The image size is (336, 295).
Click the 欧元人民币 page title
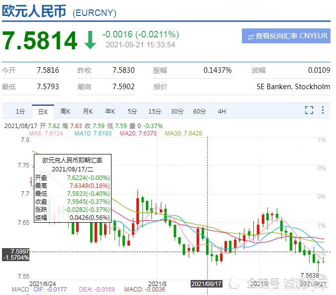click(34, 11)
